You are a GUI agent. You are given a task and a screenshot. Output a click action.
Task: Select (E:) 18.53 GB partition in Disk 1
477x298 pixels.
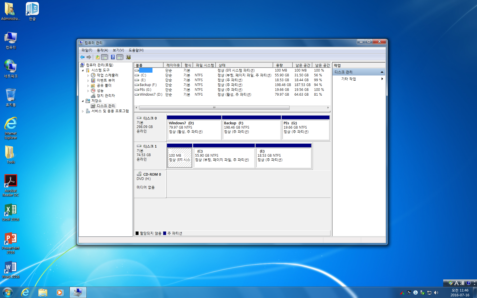pyautogui.click(x=284, y=156)
